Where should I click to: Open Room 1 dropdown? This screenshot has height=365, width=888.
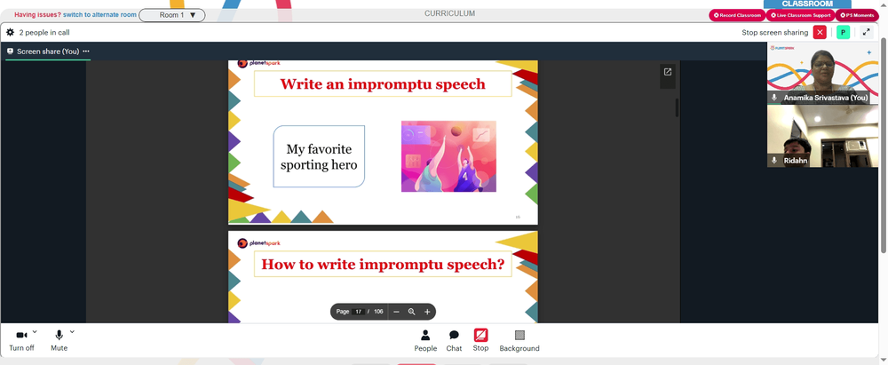point(172,15)
